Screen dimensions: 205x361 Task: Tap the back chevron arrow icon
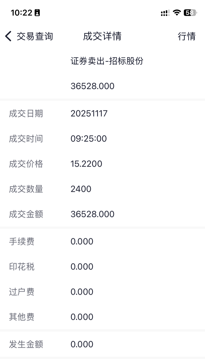(8, 36)
